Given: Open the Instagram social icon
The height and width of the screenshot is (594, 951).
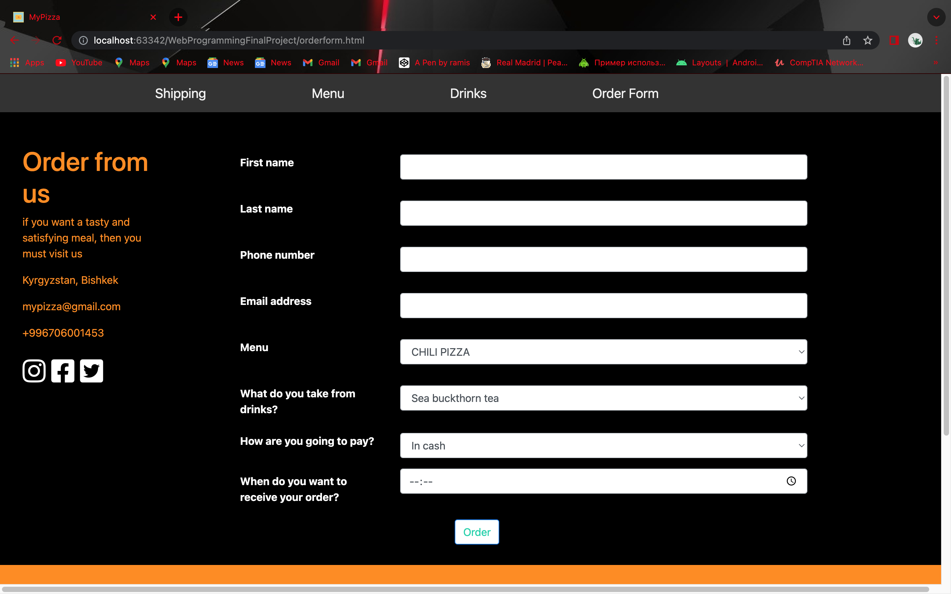Looking at the screenshot, I should tap(34, 371).
